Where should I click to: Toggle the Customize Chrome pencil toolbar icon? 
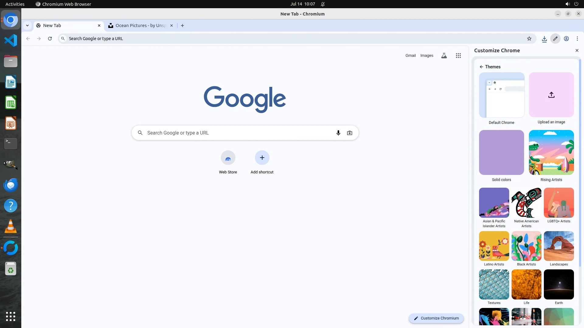555,39
